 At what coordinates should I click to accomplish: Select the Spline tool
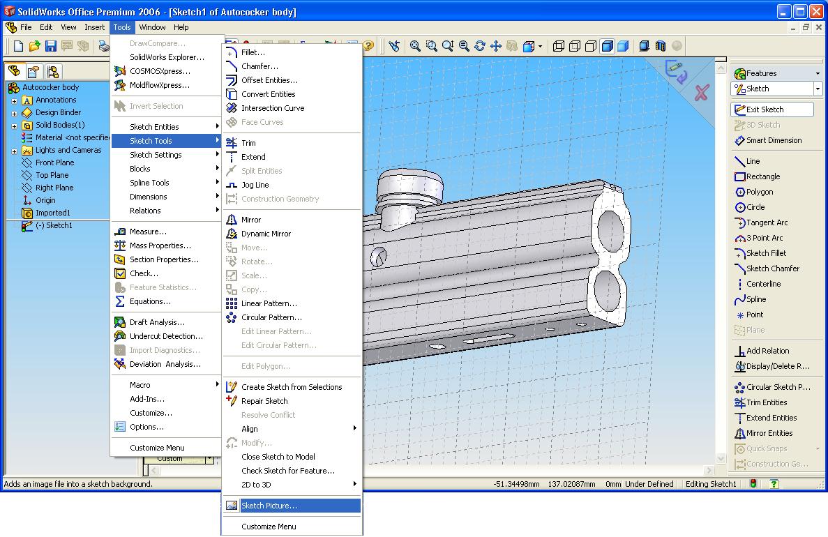751,299
